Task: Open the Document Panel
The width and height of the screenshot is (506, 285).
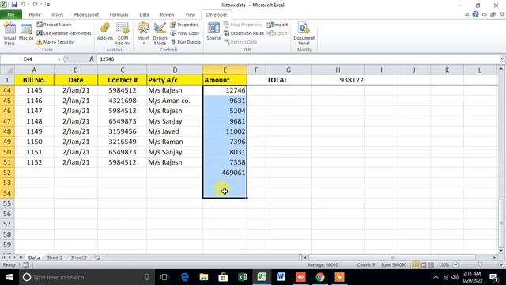Action: point(304,34)
